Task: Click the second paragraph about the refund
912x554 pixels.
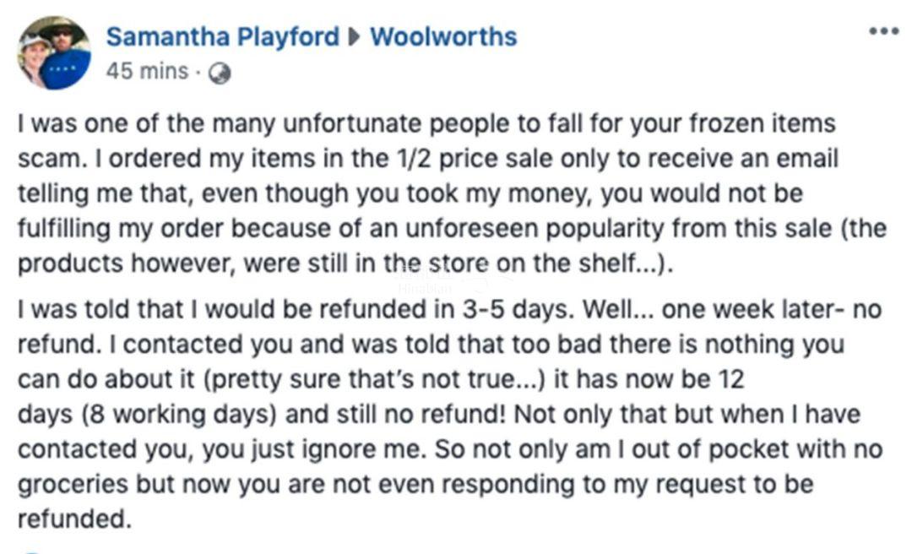Action: pyautogui.click(x=450, y=414)
